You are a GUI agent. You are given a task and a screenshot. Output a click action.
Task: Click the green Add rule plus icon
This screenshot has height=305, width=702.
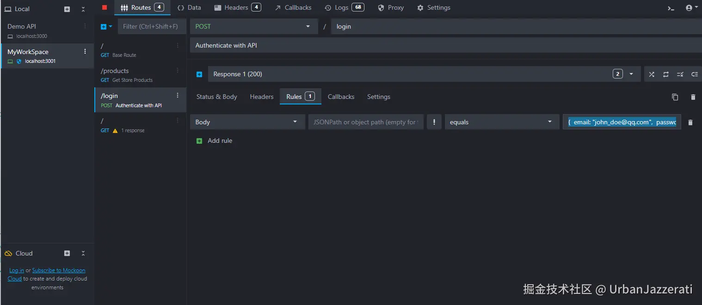tap(199, 141)
